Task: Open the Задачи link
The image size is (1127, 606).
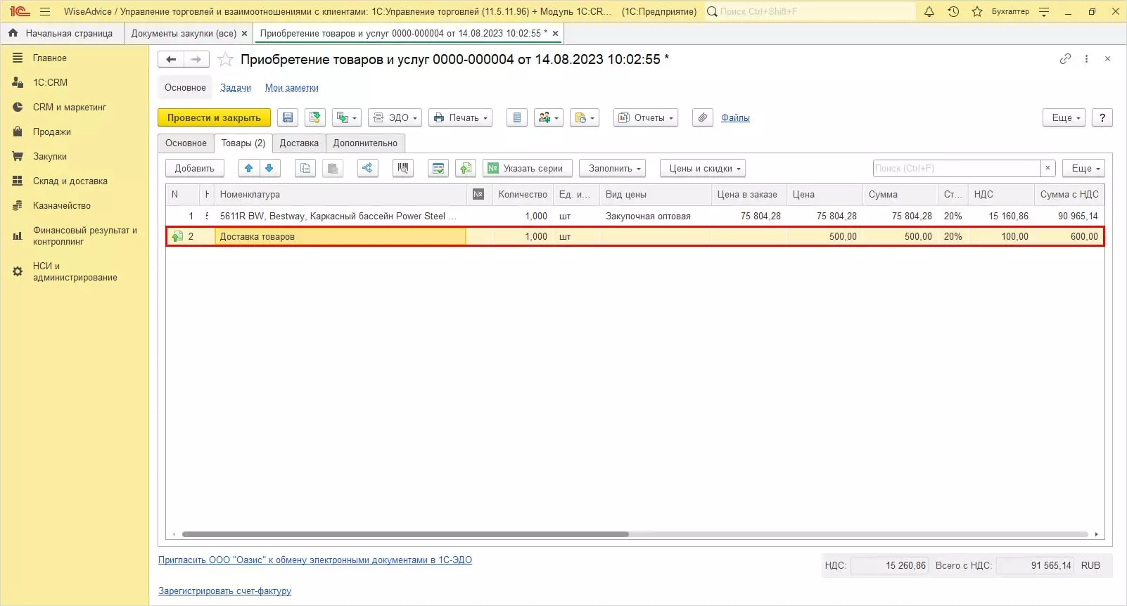Action: coord(236,87)
